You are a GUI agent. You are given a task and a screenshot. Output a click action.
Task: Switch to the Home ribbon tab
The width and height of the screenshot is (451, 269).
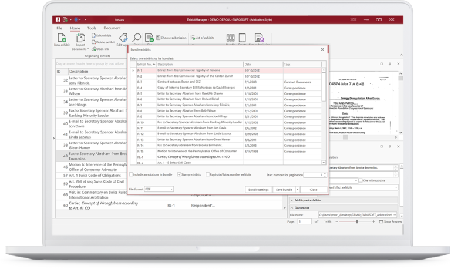click(75, 28)
